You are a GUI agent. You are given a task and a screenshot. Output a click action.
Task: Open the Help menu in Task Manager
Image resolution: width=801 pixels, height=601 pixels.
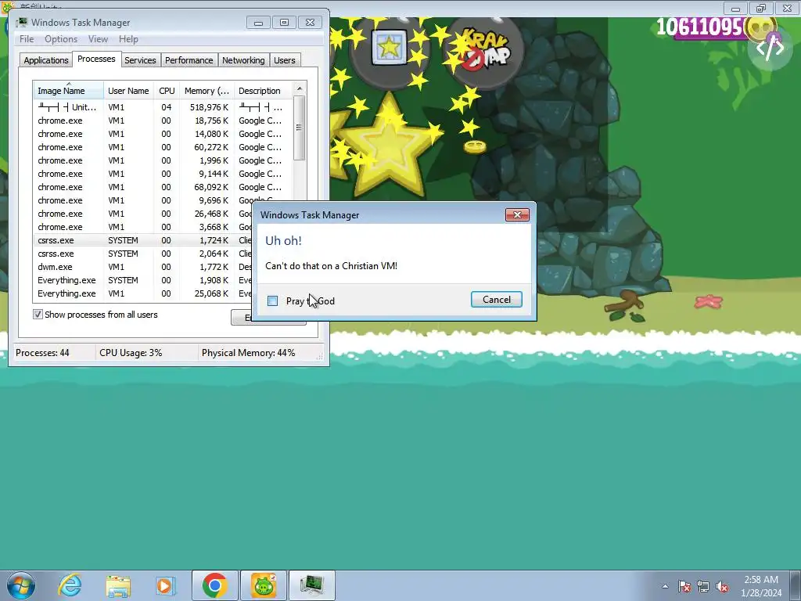point(128,39)
